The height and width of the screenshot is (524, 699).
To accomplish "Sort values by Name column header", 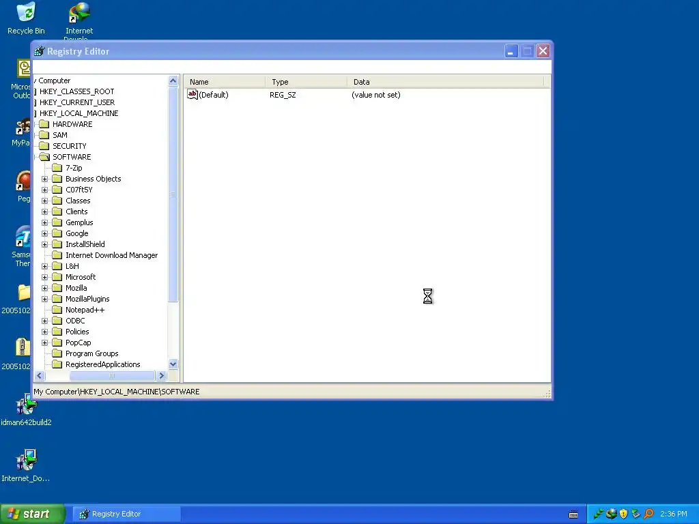I will click(x=225, y=82).
